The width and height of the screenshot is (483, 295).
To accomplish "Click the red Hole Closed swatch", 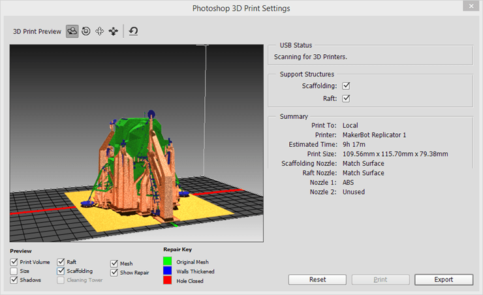I will (x=167, y=280).
